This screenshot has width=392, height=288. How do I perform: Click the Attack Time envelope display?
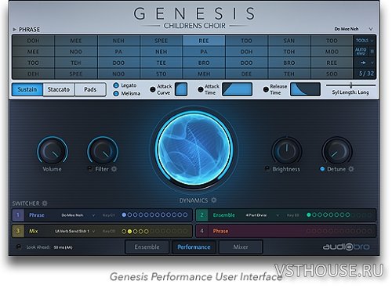pyautogui.click(x=237, y=89)
